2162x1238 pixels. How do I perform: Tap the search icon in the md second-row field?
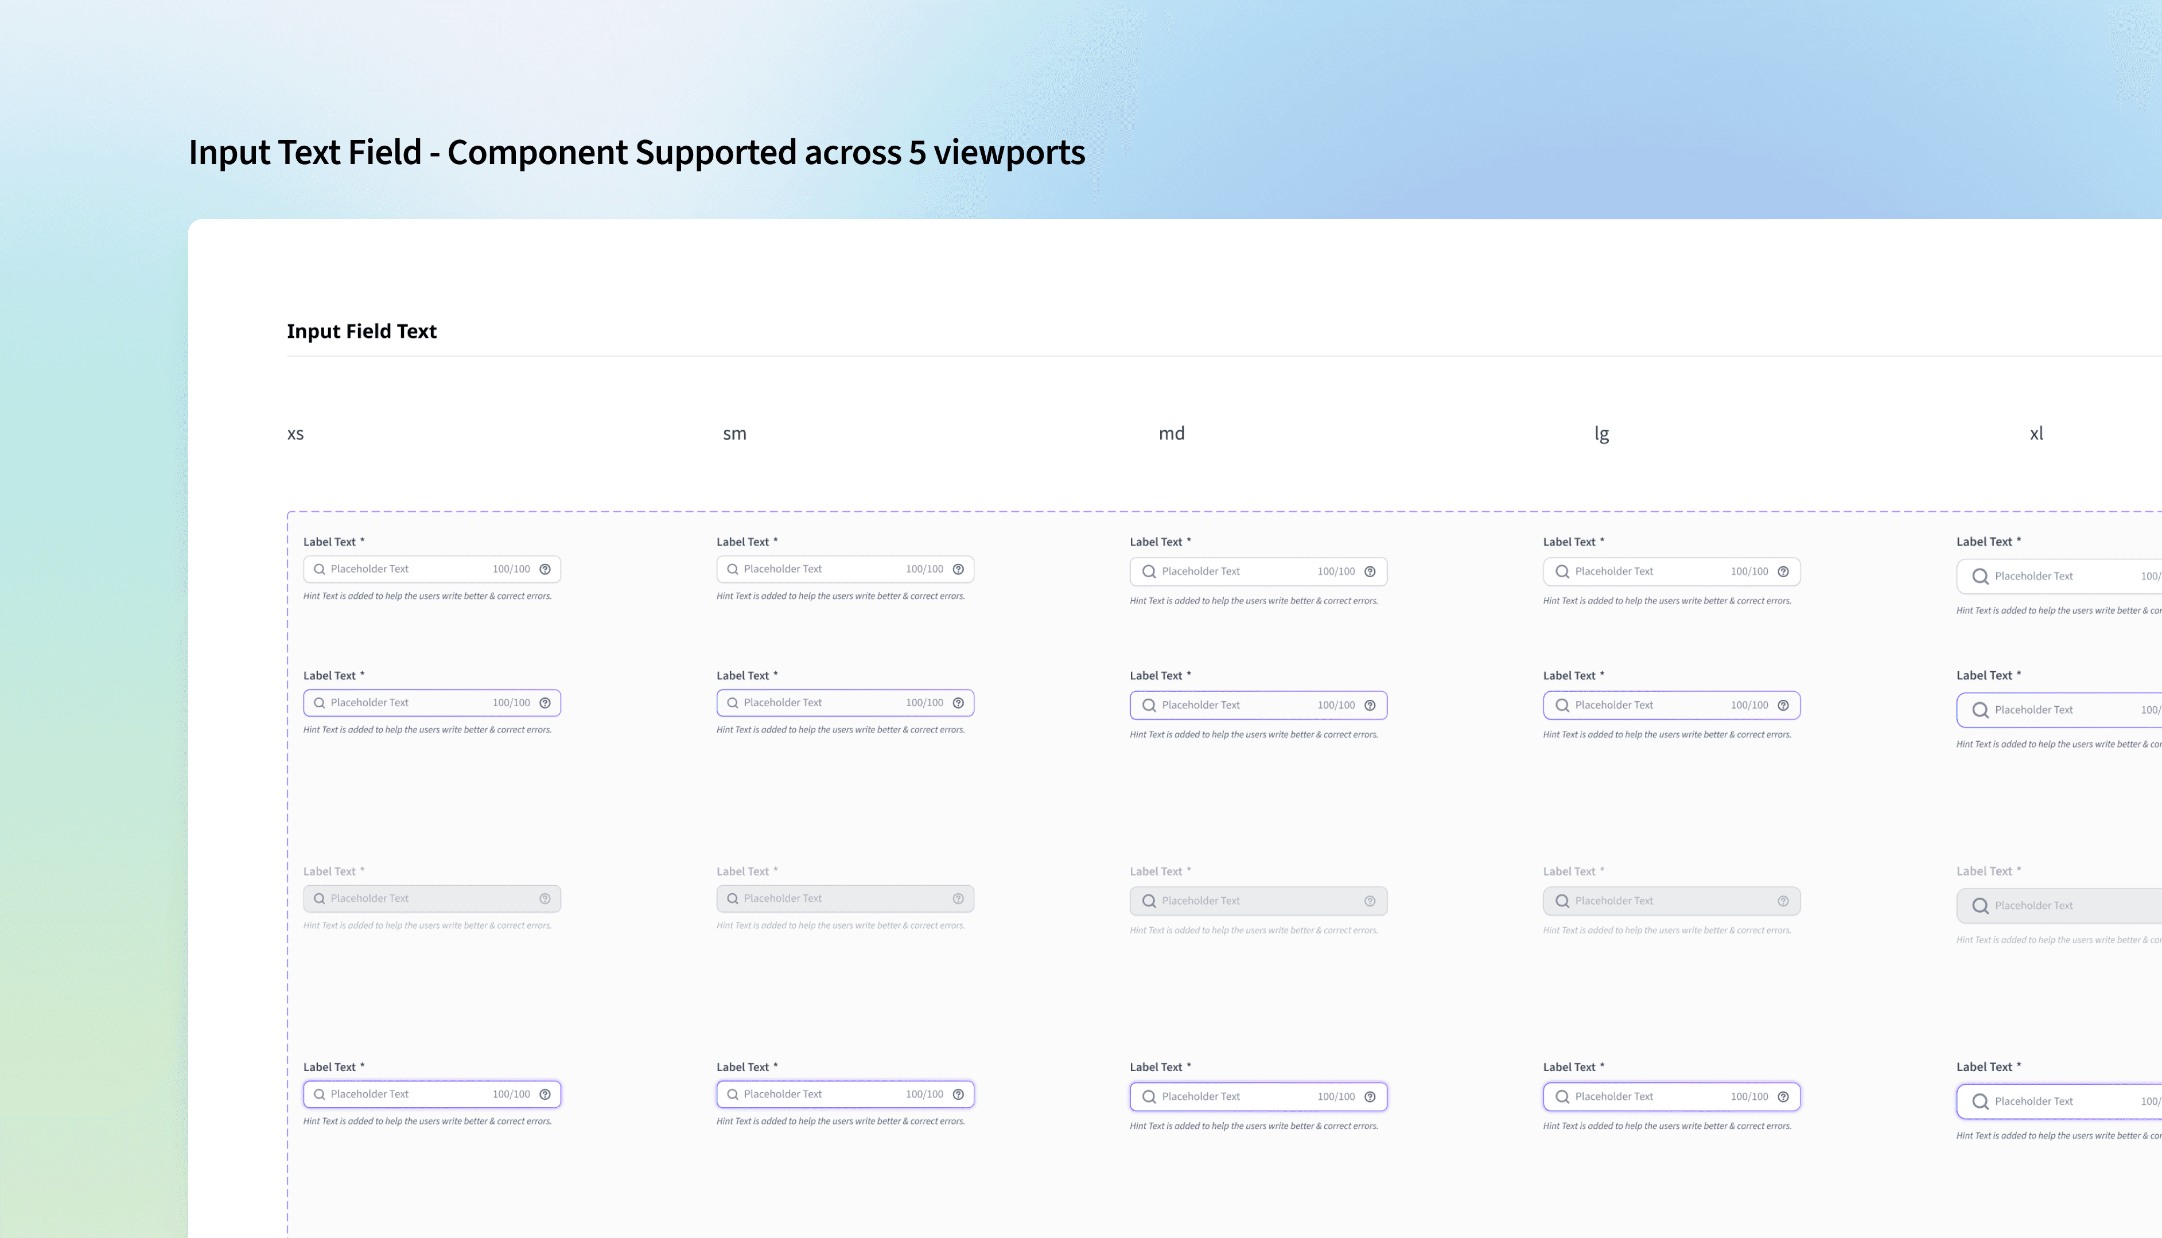pos(1149,705)
